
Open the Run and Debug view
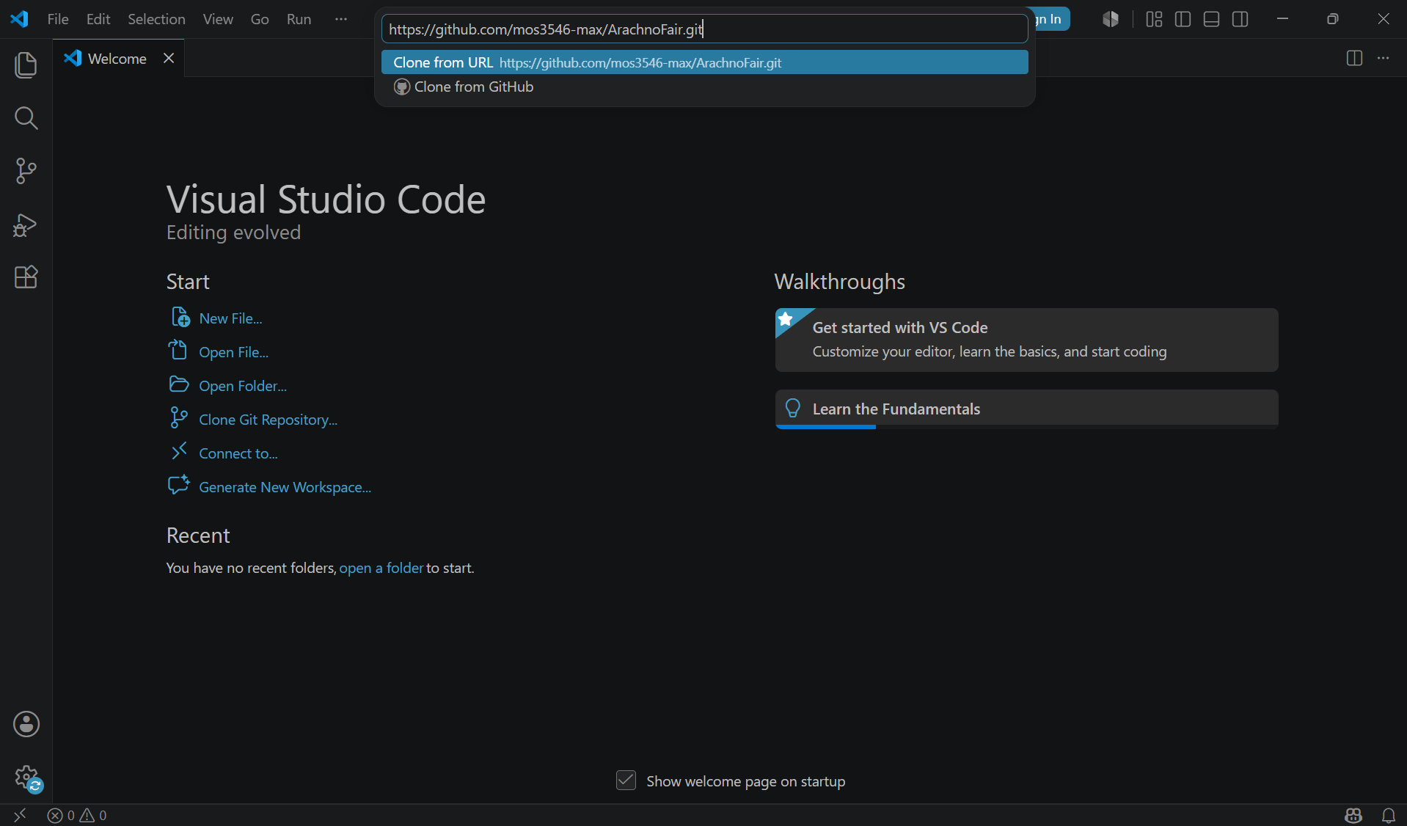click(x=26, y=224)
